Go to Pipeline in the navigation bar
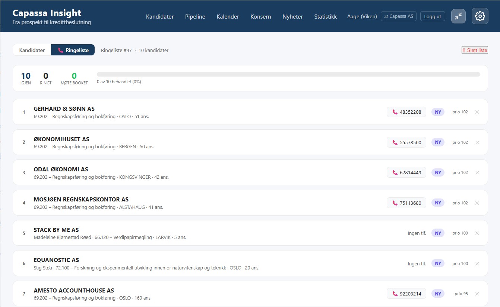The height and width of the screenshot is (307, 500). (195, 16)
